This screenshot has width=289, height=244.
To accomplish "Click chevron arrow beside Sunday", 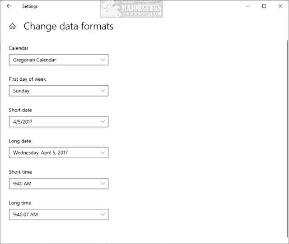I will (103, 91).
